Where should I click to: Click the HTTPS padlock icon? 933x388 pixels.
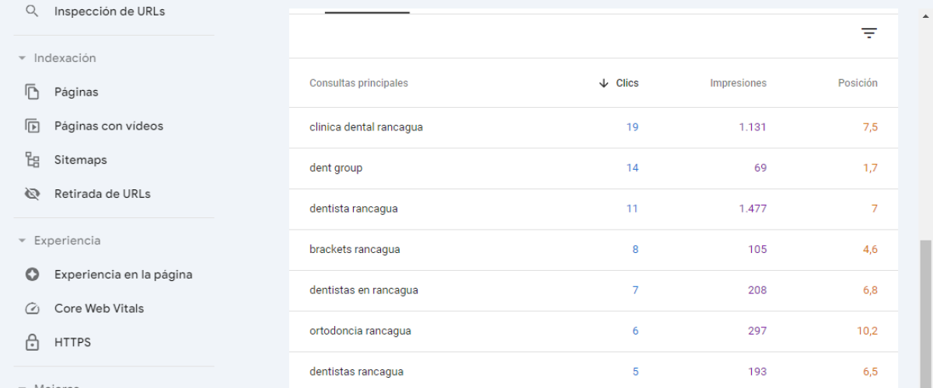point(32,342)
